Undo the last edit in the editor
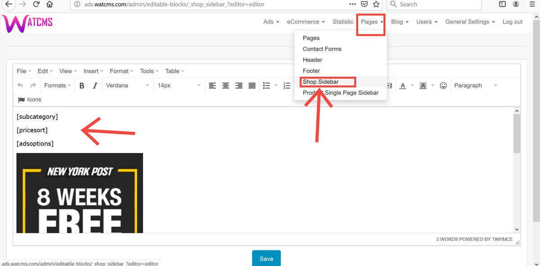This screenshot has height=266, width=540. [x=20, y=85]
